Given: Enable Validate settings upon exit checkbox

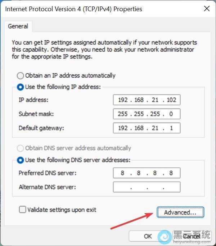Looking at the screenshot, I should pos(23,210).
